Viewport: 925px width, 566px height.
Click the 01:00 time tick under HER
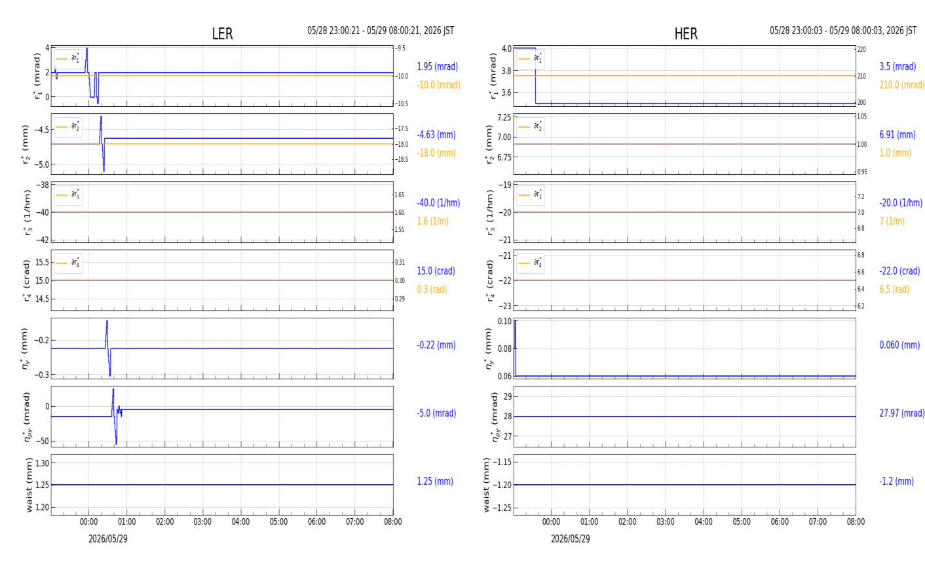pos(590,522)
